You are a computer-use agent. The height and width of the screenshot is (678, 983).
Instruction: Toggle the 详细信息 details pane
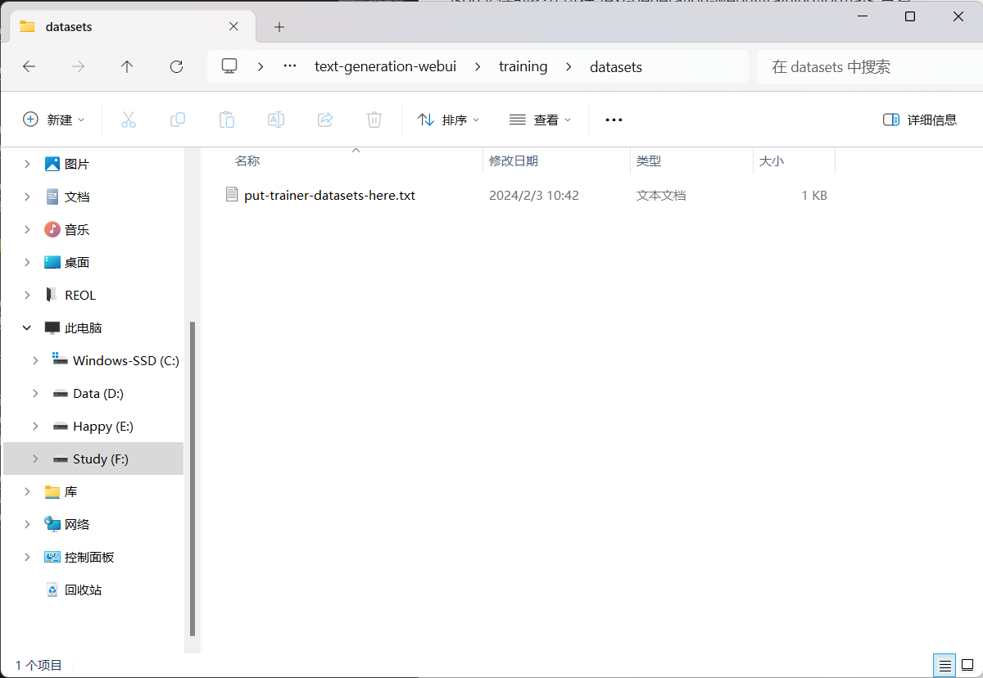[920, 120]
